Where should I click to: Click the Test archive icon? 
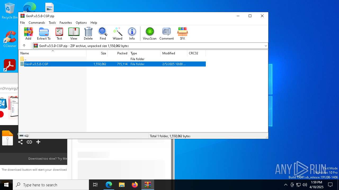(x=59, y=34)
